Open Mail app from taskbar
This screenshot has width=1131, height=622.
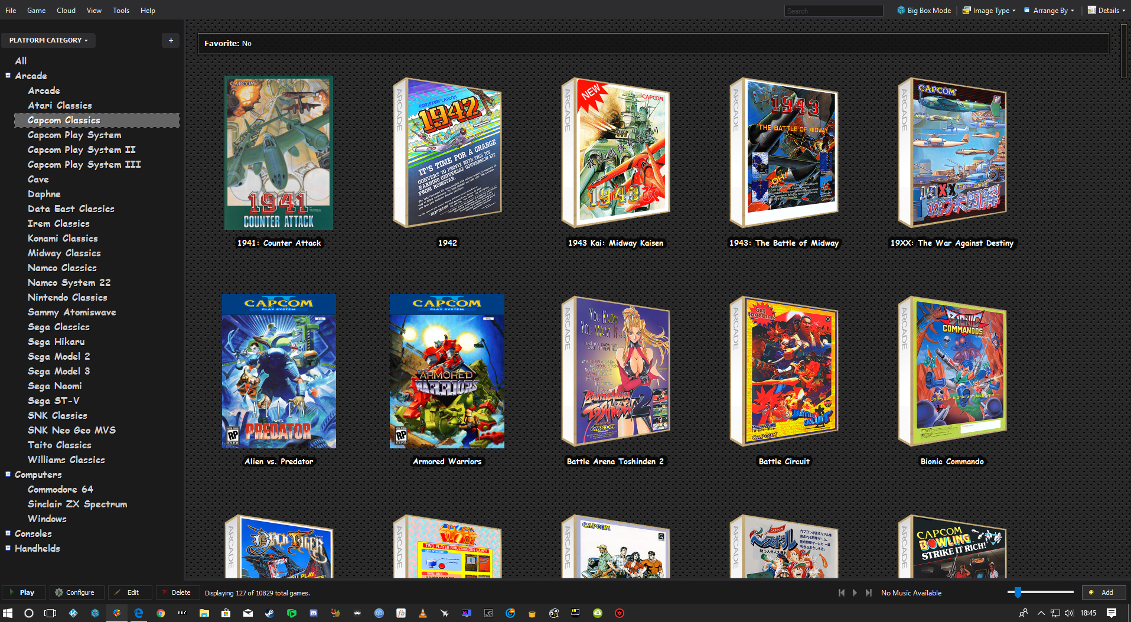pyautogui.click(x=248, y=613)
